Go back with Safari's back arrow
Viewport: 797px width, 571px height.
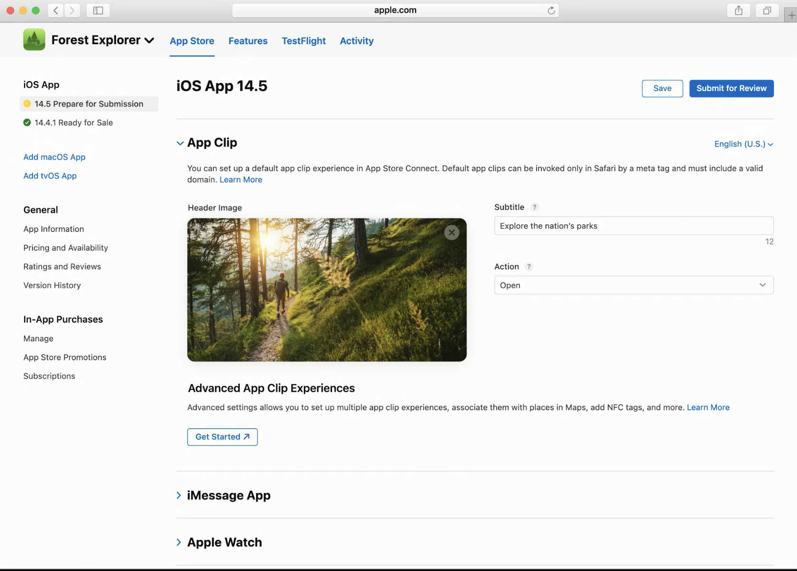[x=56, y=10]
